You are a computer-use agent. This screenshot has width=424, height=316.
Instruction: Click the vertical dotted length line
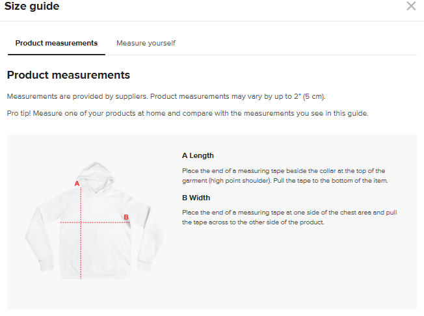(81, 247)
